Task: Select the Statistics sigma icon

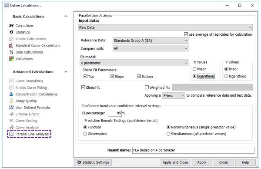Action: point(11,32)
